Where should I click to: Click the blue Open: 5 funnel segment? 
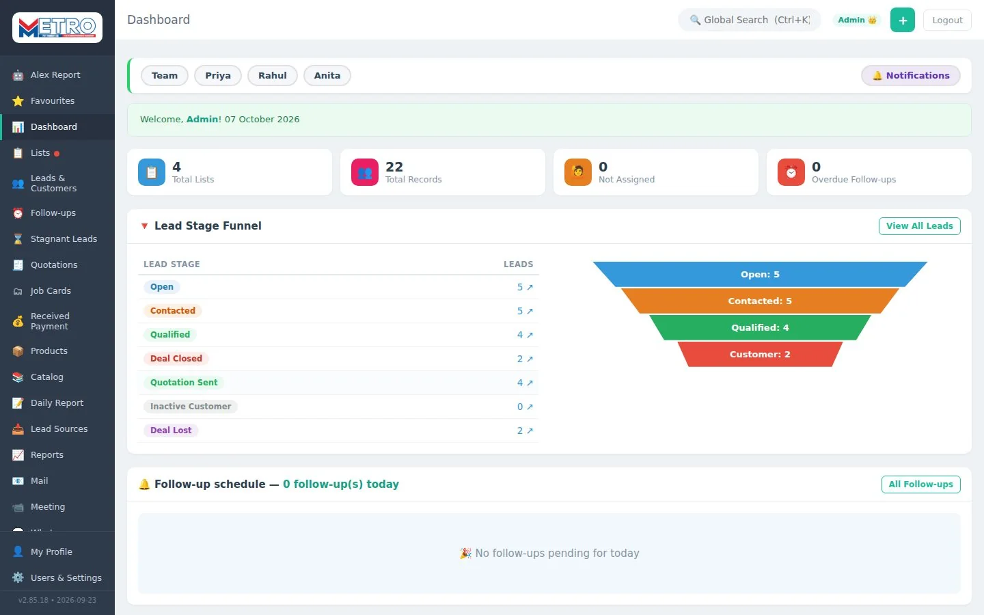[x=760, y=274]
